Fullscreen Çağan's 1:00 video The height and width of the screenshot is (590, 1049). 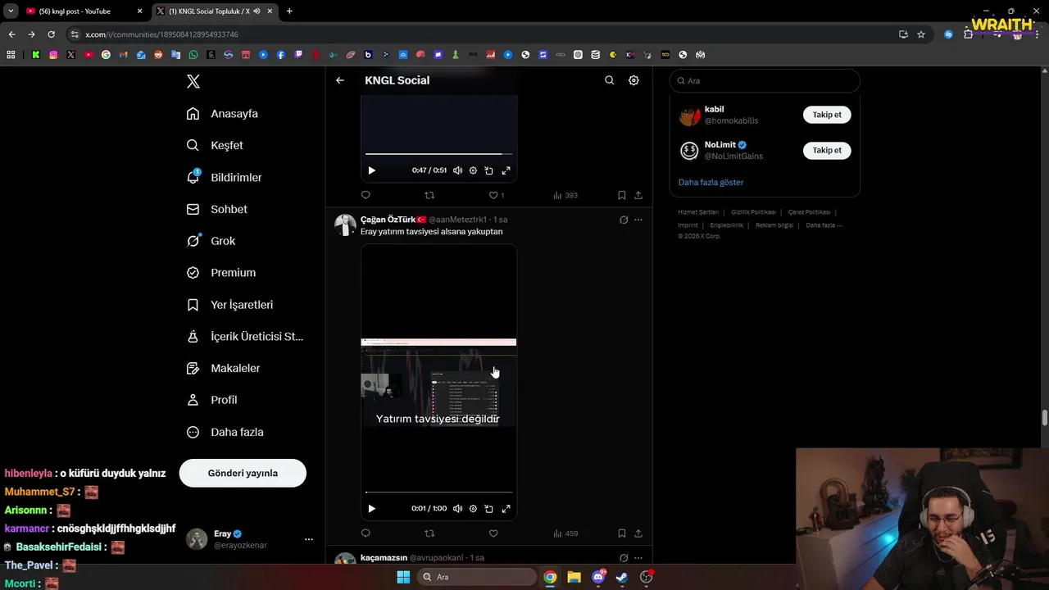(506, 509)
